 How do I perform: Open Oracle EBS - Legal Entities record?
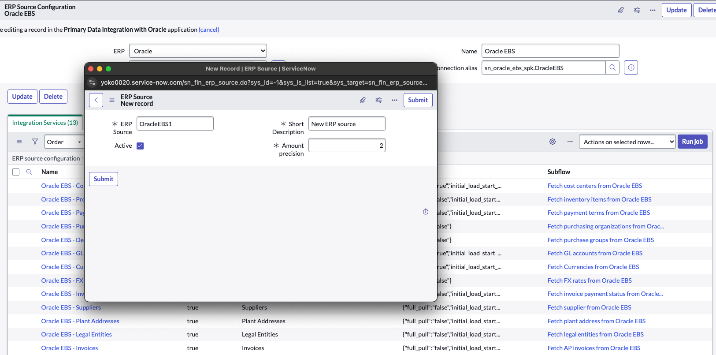tap(77, 334)
